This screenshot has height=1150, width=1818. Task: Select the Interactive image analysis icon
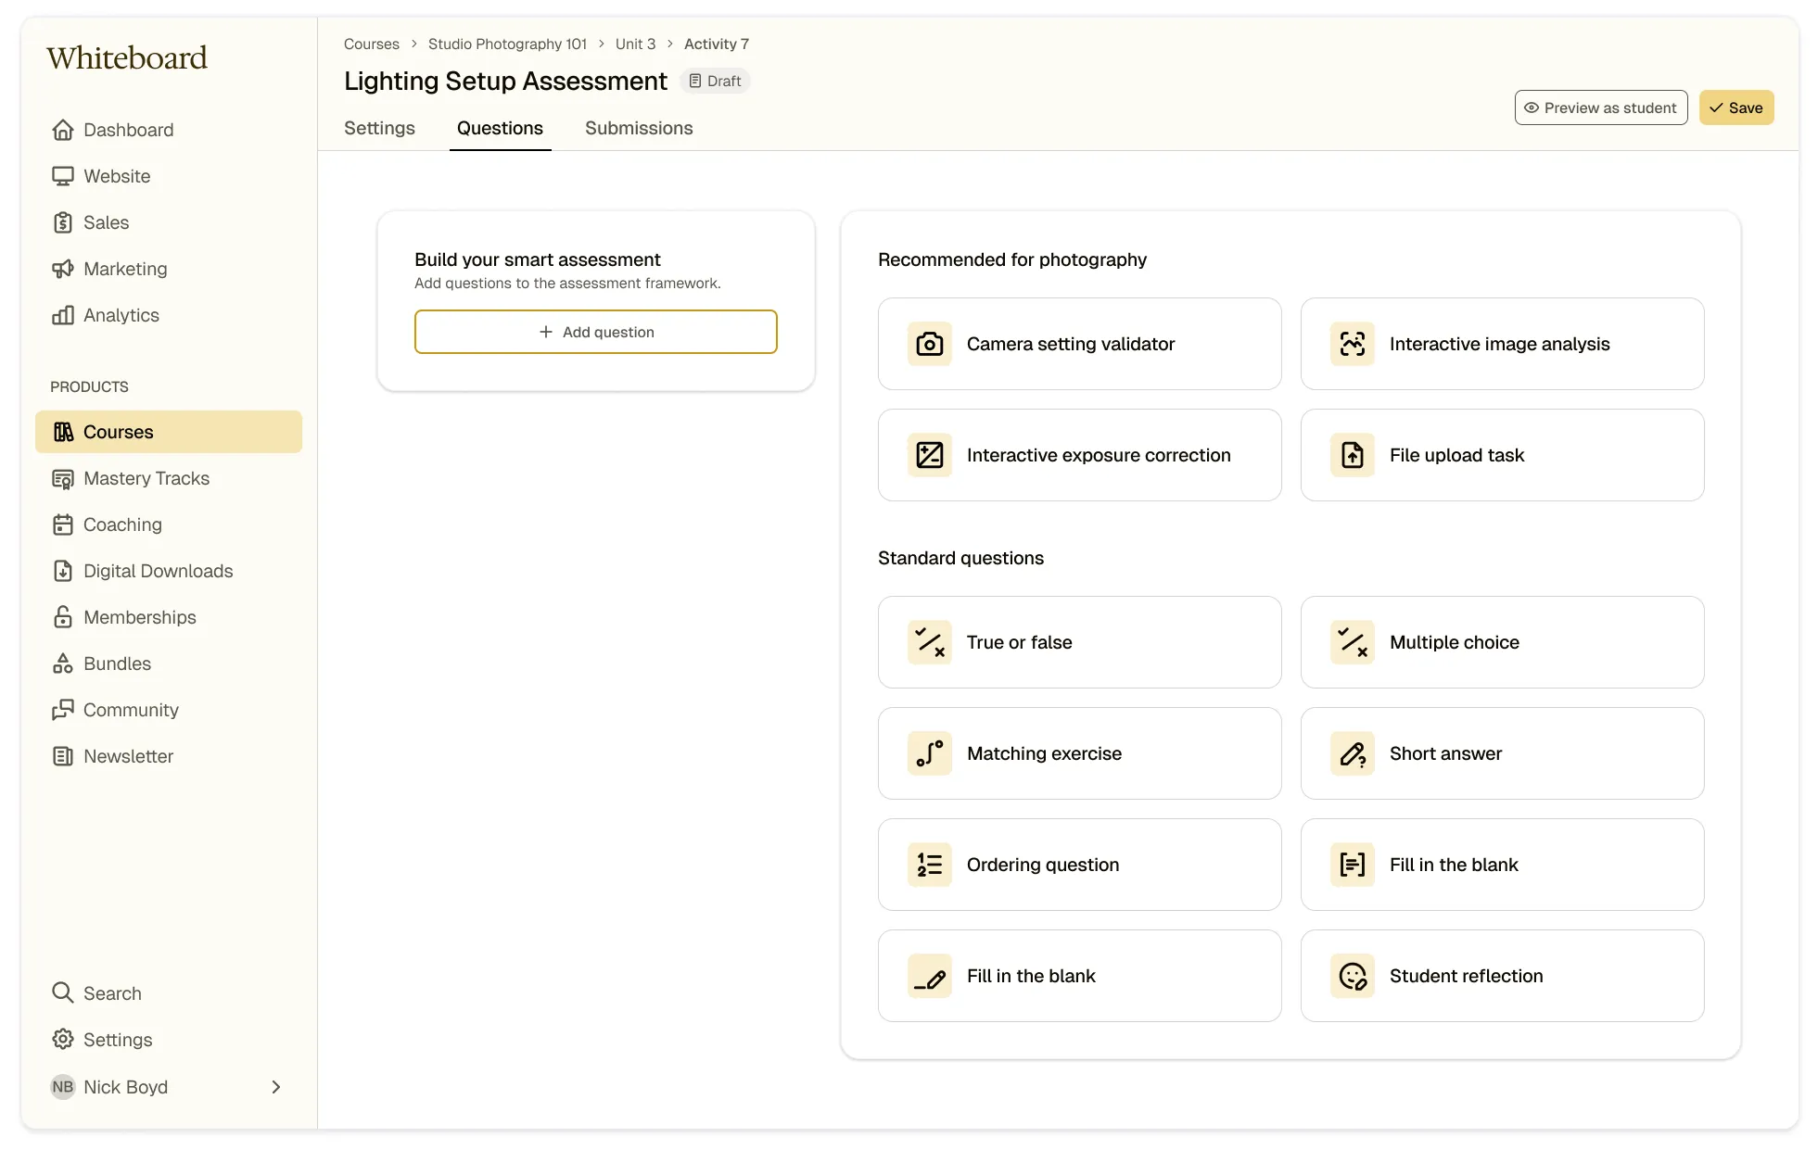click(x=1352, y=344)
